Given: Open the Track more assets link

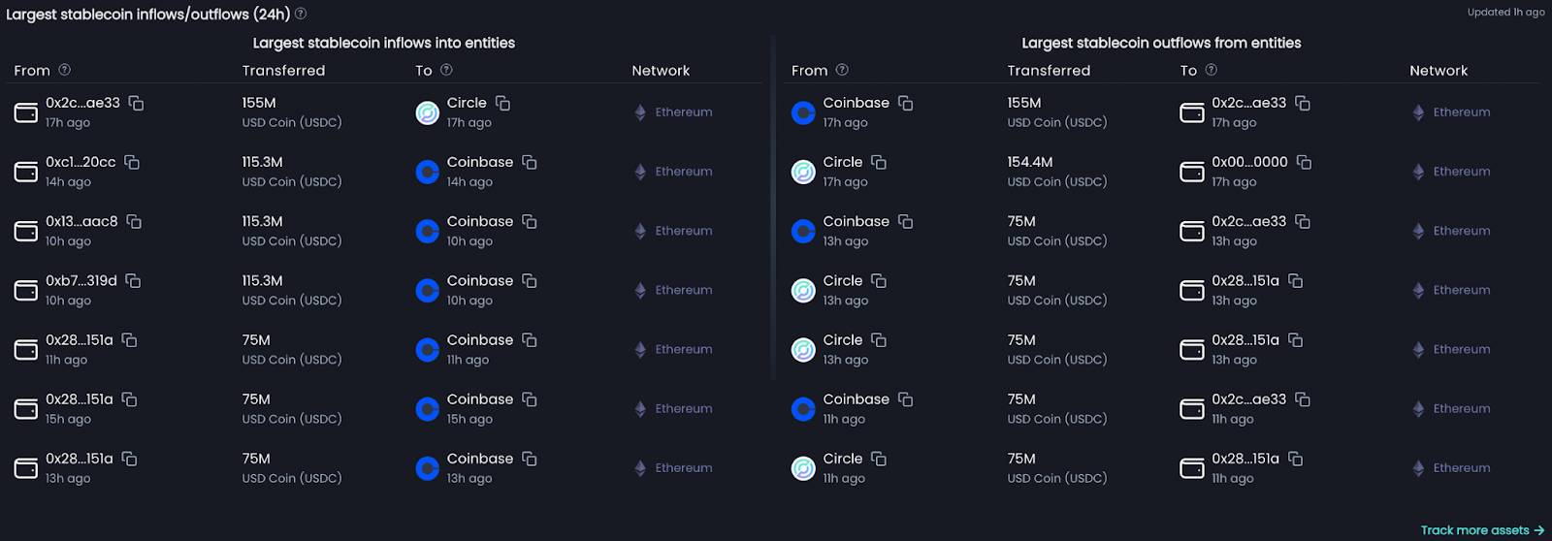Looking at the screenshot, I should tap(1482, 530).
